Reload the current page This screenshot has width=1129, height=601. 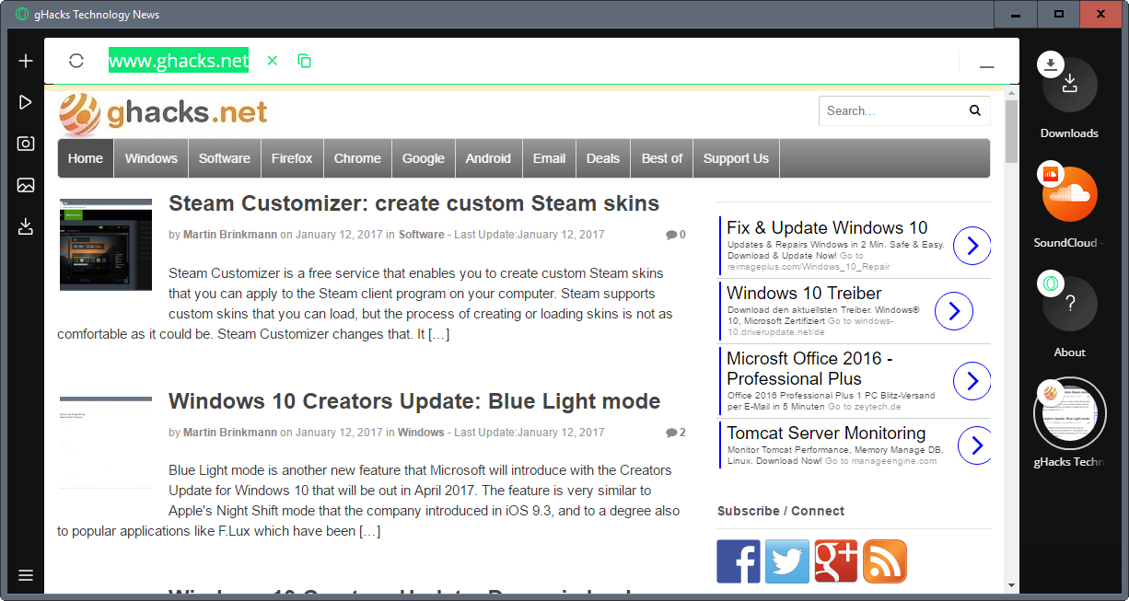(76, 61)
